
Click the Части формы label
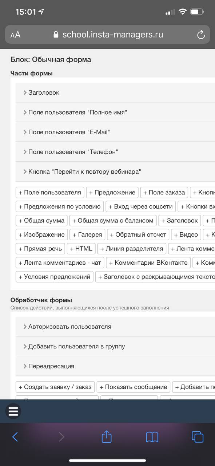tap(31, 73)
